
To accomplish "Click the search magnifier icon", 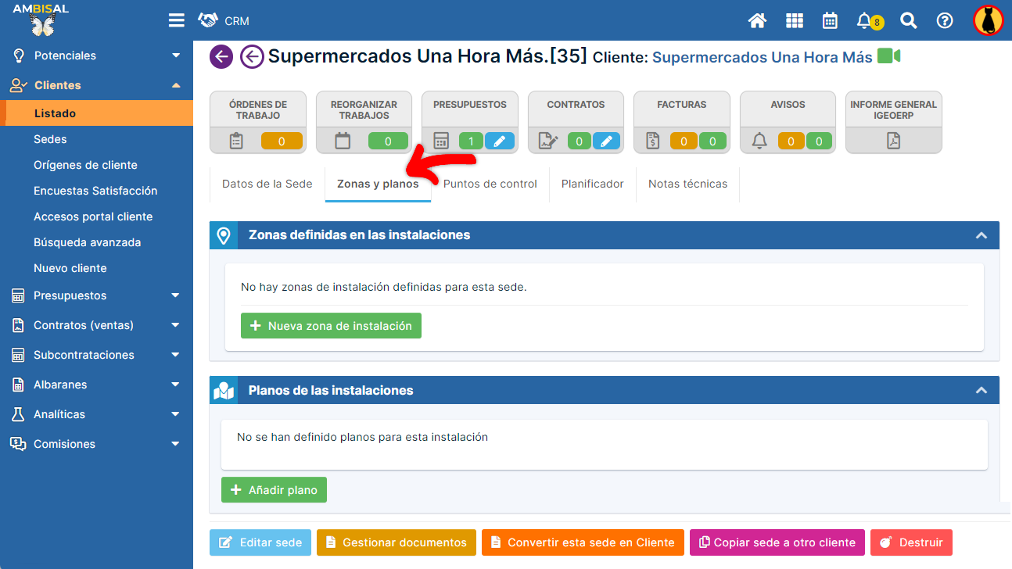I will point(908,21).
